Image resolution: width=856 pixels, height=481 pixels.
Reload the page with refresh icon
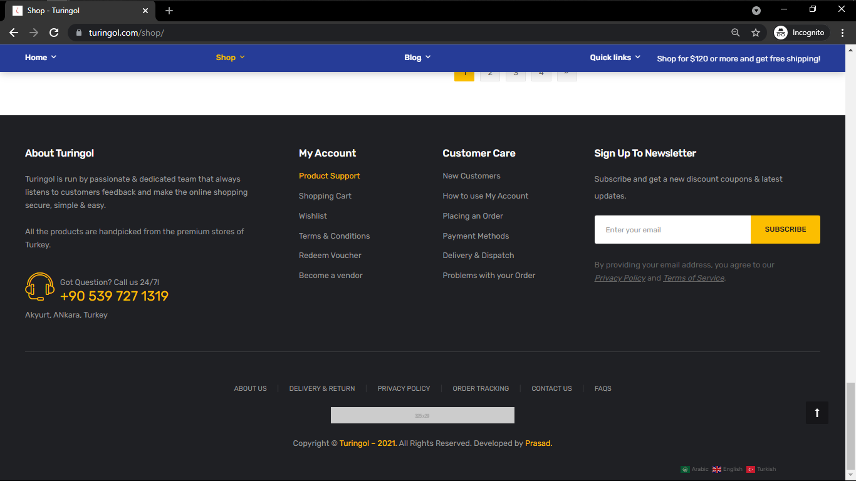pos(54,33)
